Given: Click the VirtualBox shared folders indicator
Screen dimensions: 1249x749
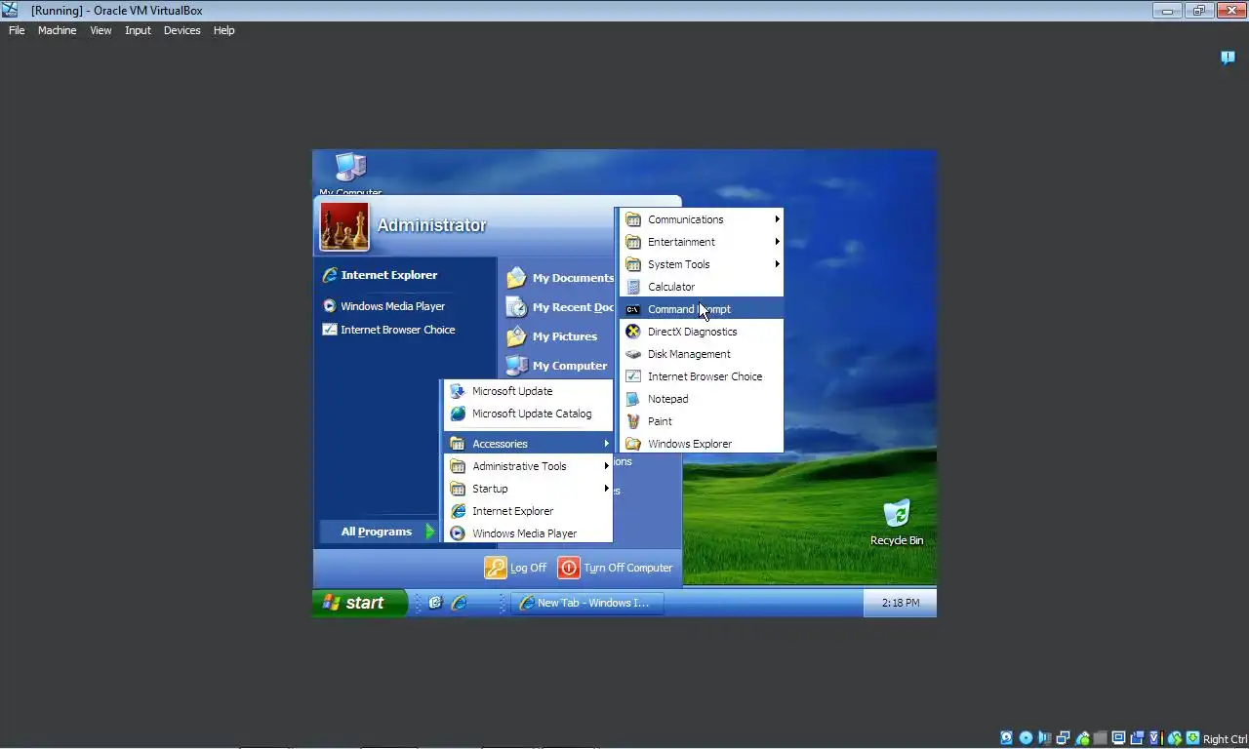Looking at the screenshot, I should tap(1100, 738).
